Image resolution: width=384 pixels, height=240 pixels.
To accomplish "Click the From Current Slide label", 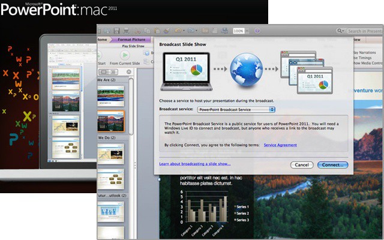I will click(x=125, y=64).
